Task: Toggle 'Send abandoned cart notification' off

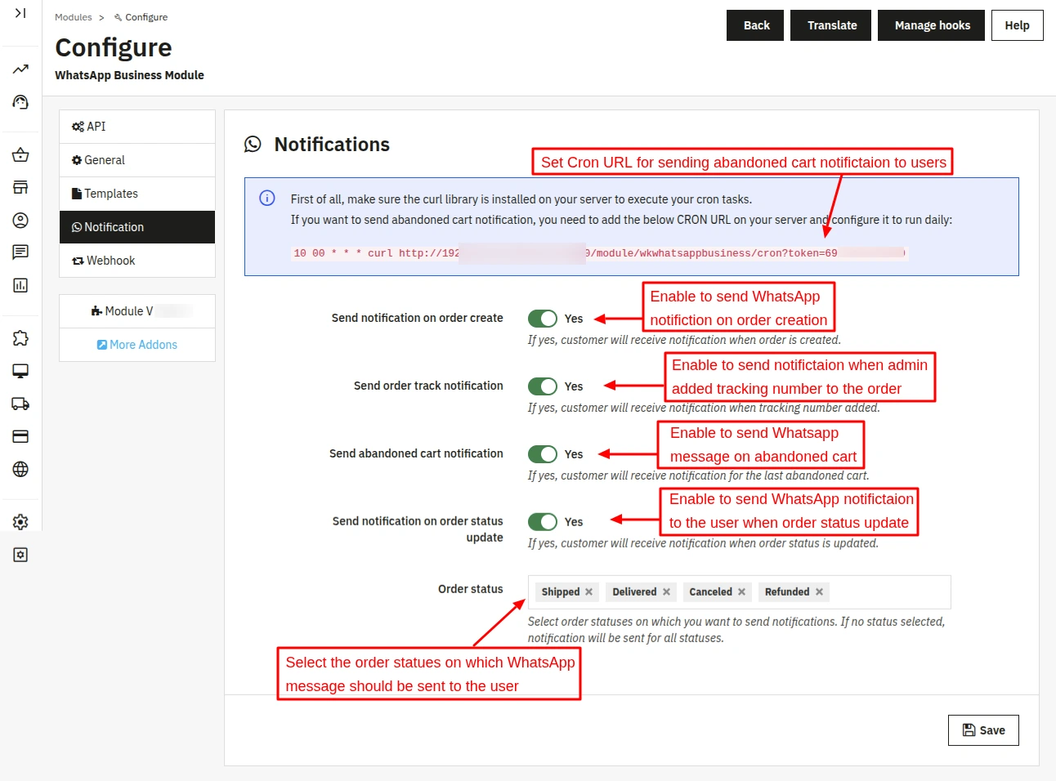Action: pos(543,454)
